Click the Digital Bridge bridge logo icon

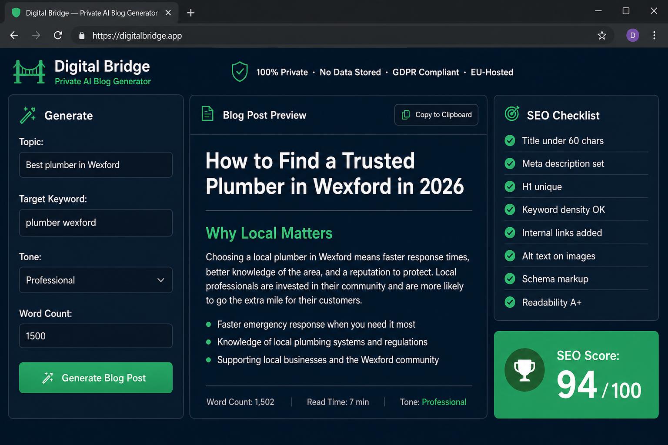[x=29, y=72]
